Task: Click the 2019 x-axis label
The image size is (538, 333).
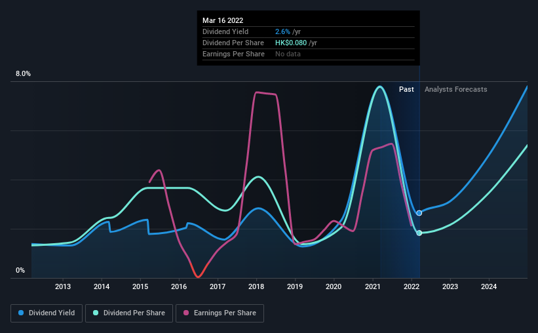Action: click(295, 286)
